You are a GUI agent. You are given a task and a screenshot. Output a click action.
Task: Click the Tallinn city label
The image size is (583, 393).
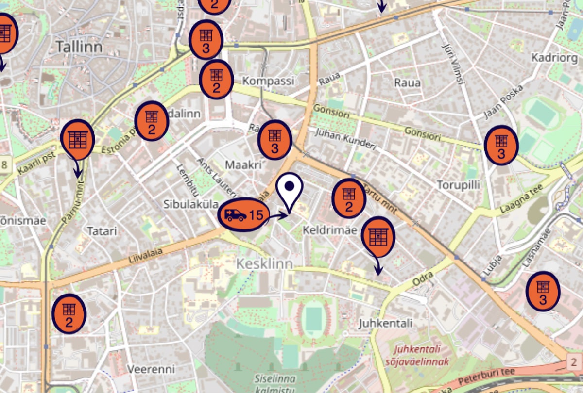coord(79,47)
